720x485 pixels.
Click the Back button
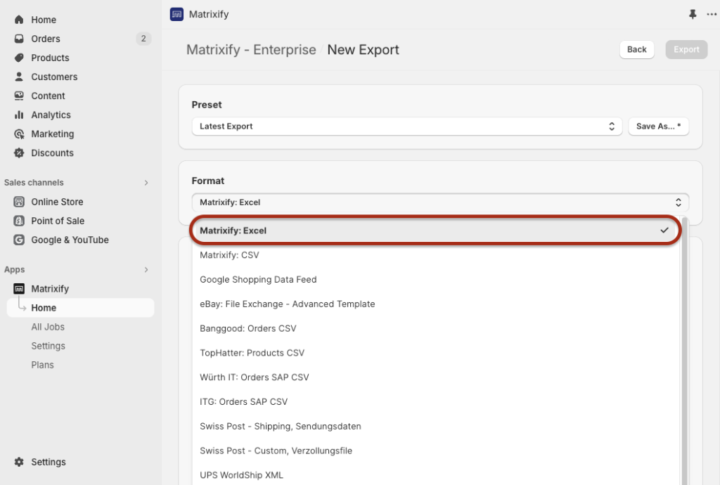click(x=636, y=49)
